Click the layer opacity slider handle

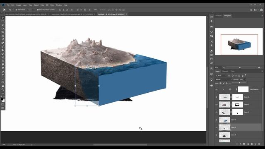239,83
